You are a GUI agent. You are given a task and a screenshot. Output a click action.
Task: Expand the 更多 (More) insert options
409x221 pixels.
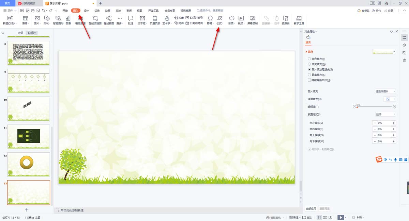[120, 20]
